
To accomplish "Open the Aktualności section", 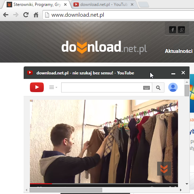I will tap(179, 51).
